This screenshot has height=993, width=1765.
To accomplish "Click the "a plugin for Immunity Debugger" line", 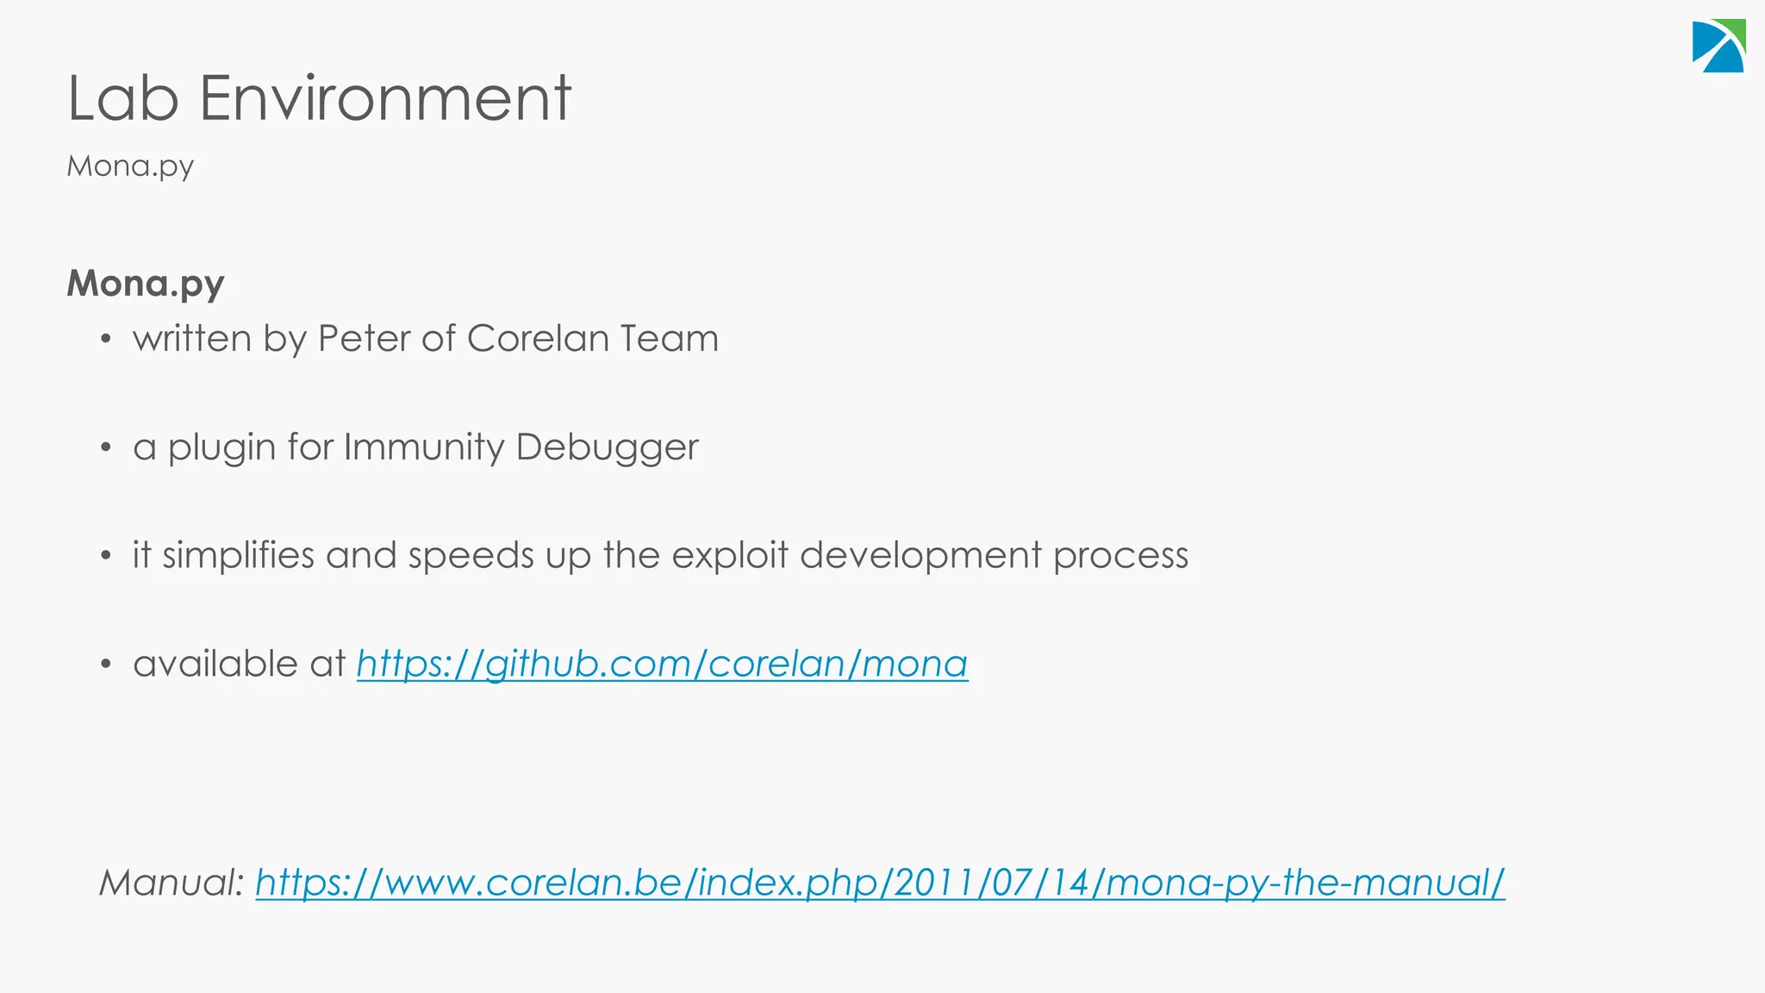I will coord(415,447).
